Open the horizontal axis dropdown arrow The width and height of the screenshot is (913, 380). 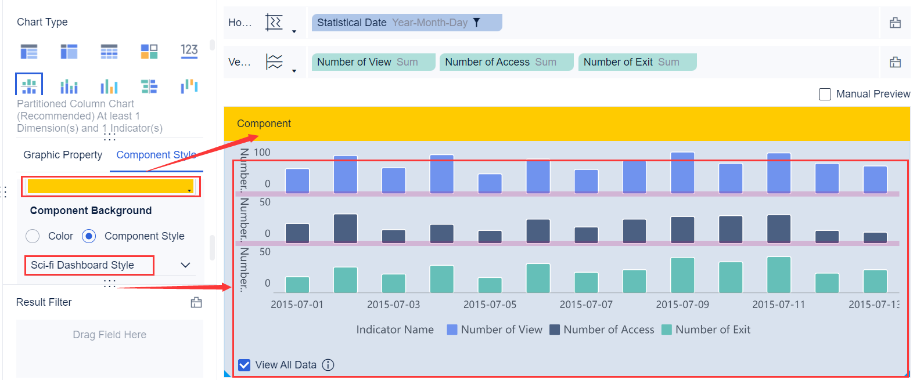coord(294,32)
